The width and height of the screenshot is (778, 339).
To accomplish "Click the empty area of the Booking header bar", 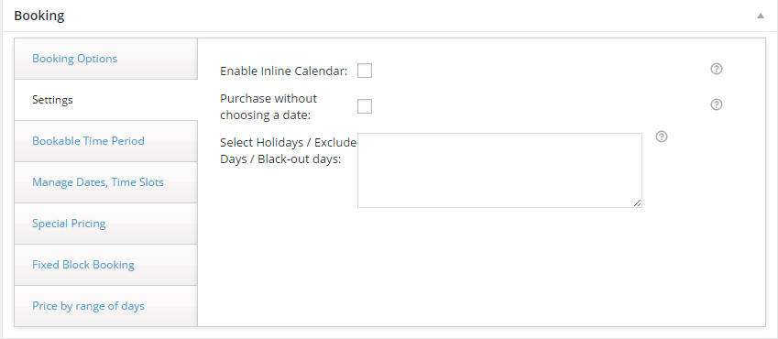I will [397, 16].
